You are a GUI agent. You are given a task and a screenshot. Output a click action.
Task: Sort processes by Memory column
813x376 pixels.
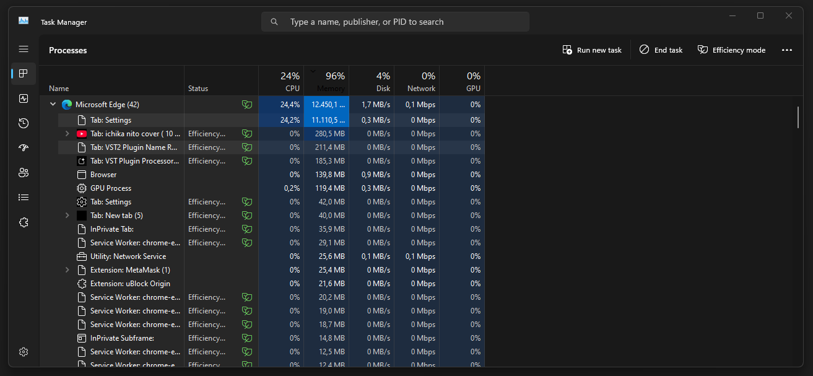pos(326,82)
